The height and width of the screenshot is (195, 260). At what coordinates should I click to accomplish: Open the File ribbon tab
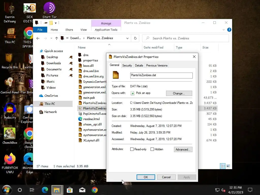[x=40, y=30]
